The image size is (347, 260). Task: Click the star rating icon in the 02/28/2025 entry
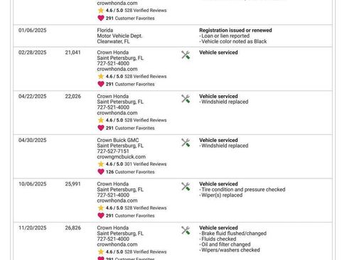pos(101,76)
